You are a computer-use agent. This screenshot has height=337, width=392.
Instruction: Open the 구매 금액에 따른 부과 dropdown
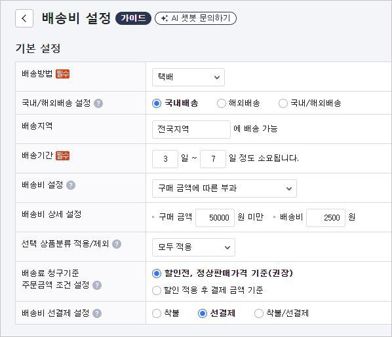pos(224,188)
